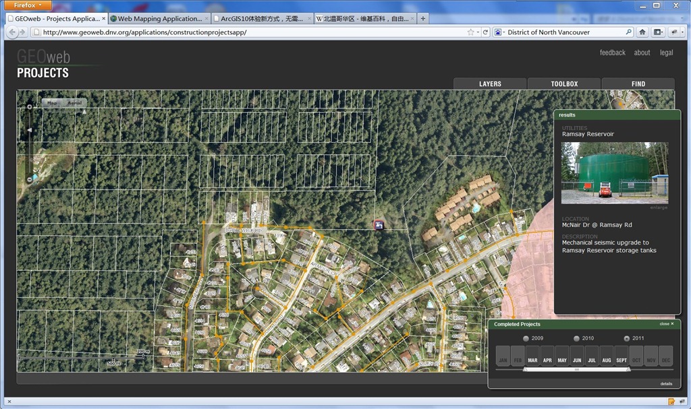Open the Firefox menu dropdown
The height and width of the screenshot is (409, 691).
[x=28, y=5]
